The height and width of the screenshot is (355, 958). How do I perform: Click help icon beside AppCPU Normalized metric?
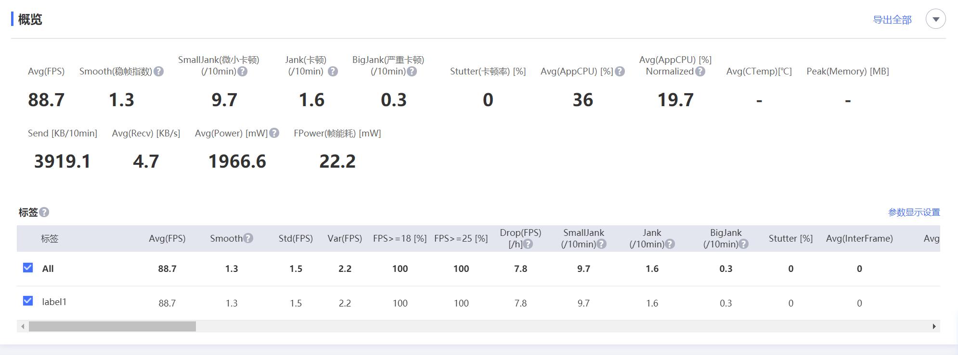(700, 72)
